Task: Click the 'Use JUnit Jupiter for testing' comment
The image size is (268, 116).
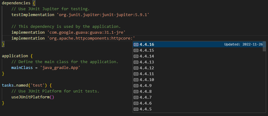Action: click(x=51, y=9)
